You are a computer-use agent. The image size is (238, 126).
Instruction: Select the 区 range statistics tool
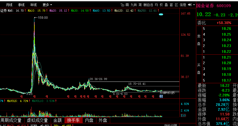pos(176,5)
